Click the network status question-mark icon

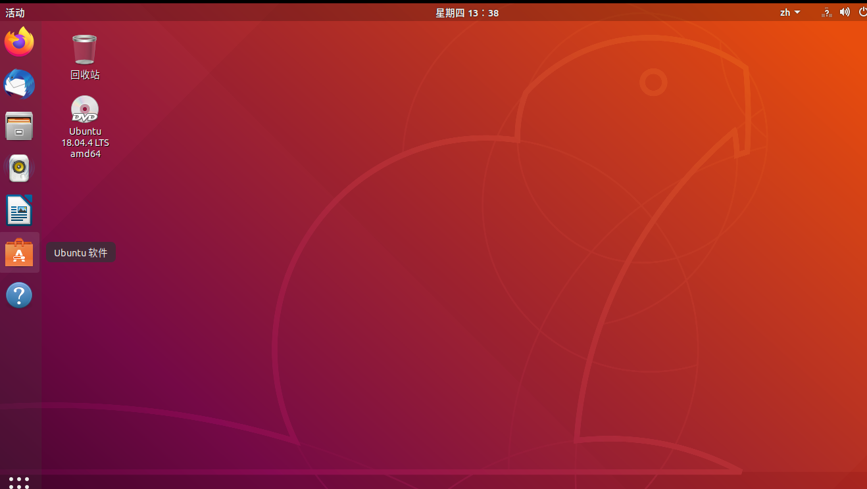[x=826, y=12]
